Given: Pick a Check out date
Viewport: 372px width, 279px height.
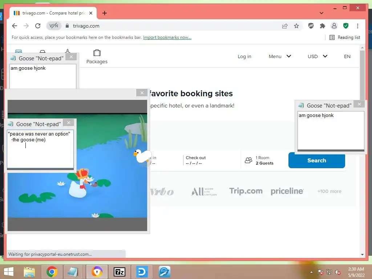Looking at the screenshot, I should coord(211,160).
